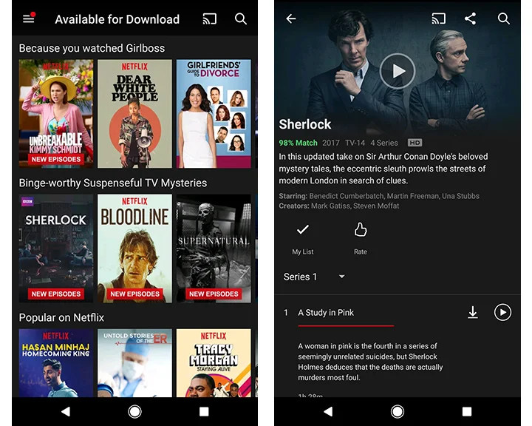Open Girlfriends' Guide to Divorce poster
The height and width of the screenshot is (426, 532).
pyautogui.click(x=214, y=113)
